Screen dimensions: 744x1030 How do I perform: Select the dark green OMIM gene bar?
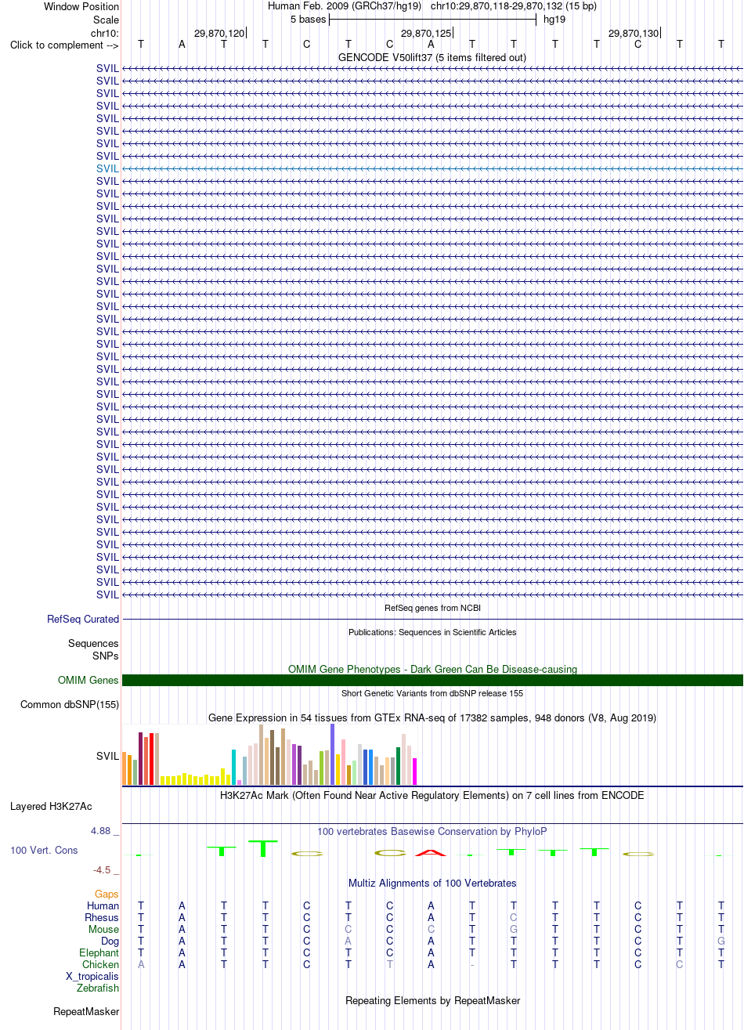(x=432, y=680)
